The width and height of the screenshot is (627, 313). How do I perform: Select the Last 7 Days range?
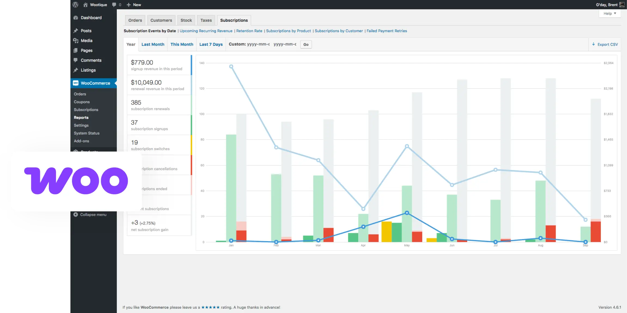[x=211, y=44]
